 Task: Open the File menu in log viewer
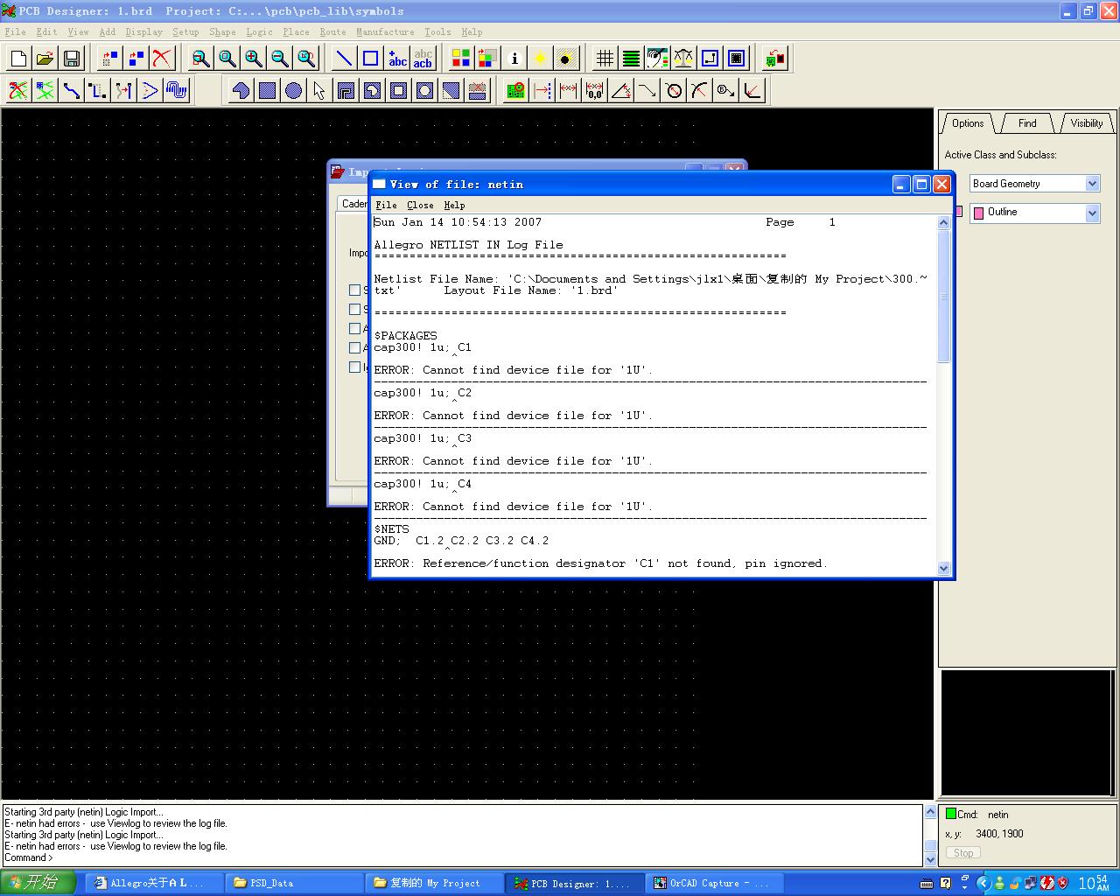tap(386, 205)
